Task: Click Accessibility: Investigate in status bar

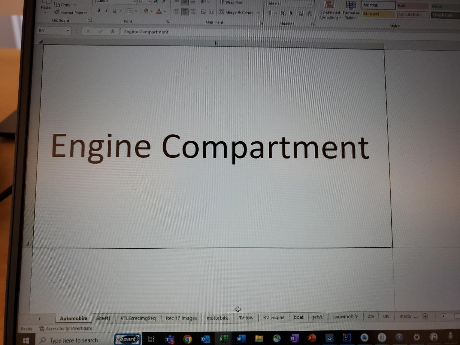Action: point(65,328)
